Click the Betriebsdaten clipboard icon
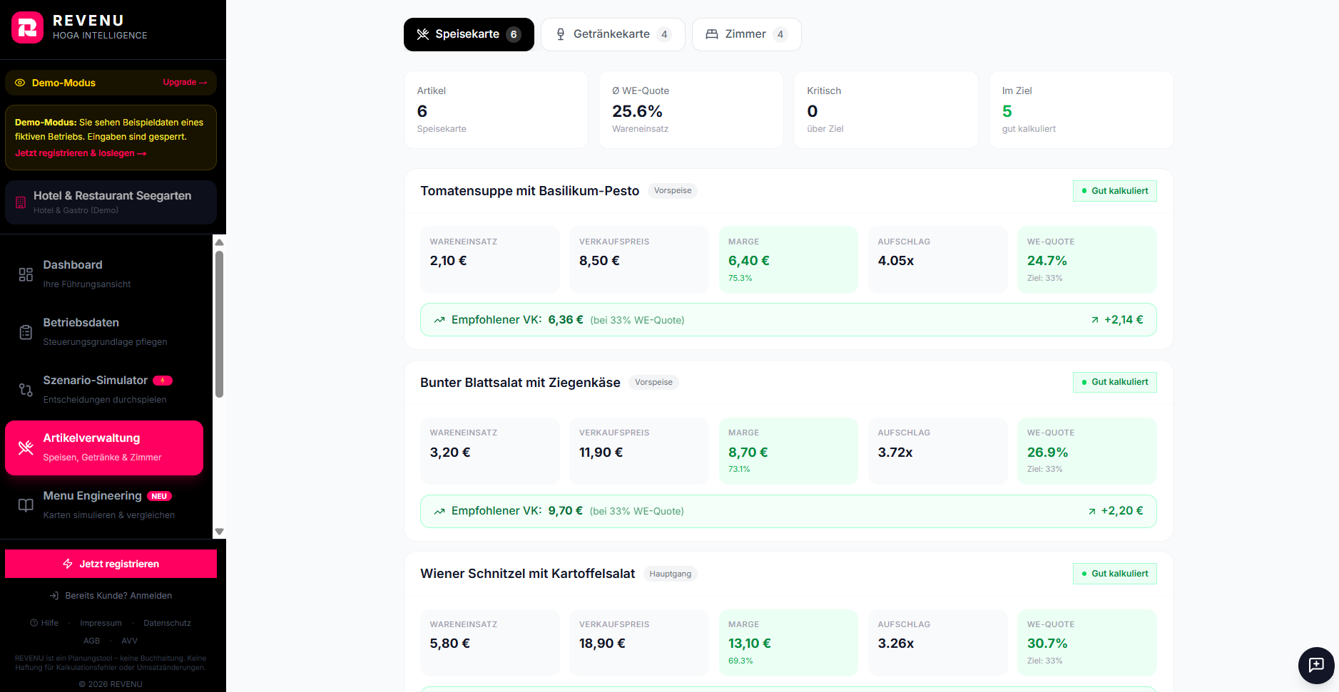This screenshot has height=692, width=1339. 26,332
